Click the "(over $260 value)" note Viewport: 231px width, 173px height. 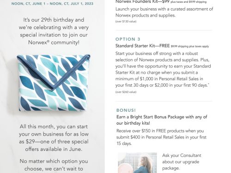tap(126, 92)
